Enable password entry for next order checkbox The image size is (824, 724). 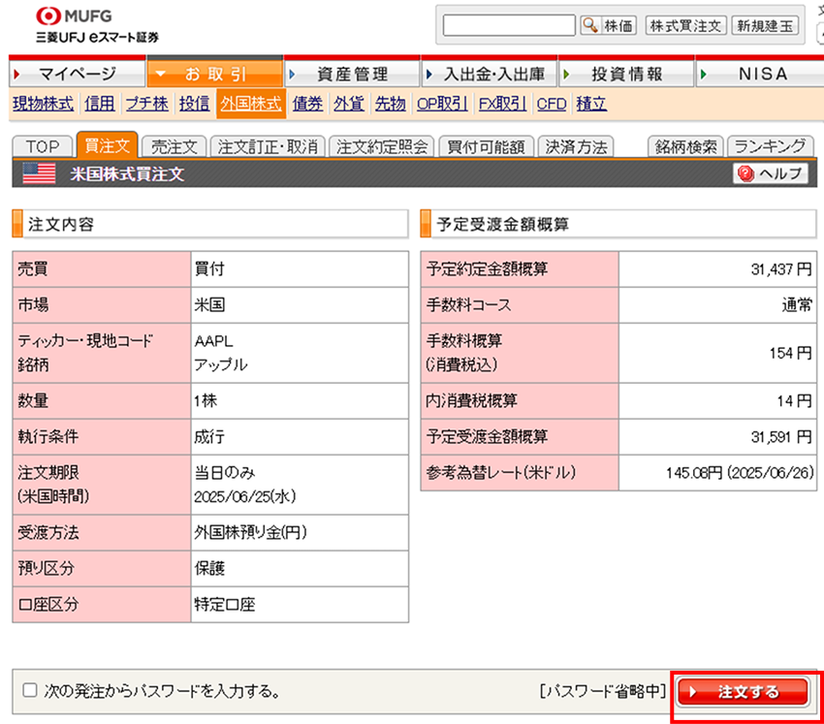[29, 691]
